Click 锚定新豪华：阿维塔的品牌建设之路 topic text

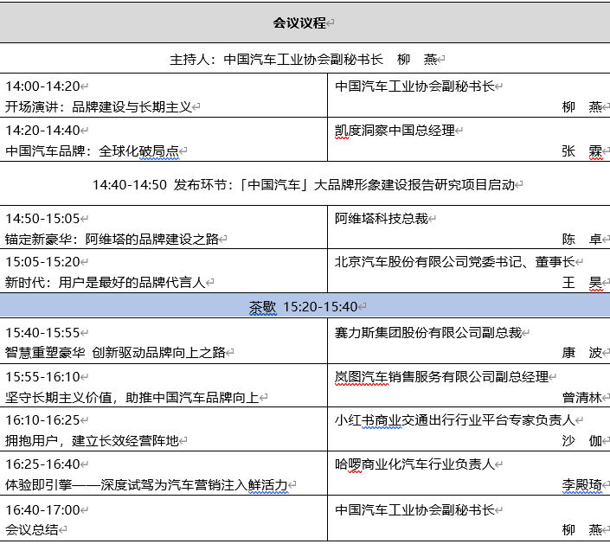[x=112, y=240]
